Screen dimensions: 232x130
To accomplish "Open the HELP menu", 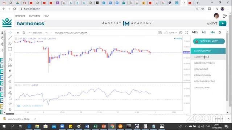I will 46,16.
